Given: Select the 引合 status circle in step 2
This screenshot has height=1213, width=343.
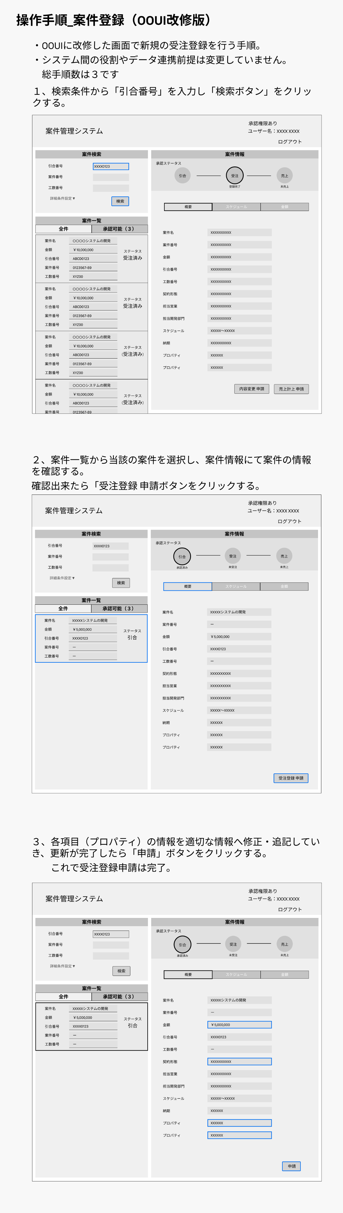Looking at the screenshot, I should [x=182, y=556].
